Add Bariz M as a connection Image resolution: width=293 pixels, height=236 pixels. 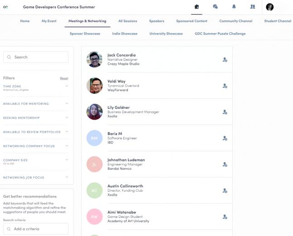tap(225, 139)
